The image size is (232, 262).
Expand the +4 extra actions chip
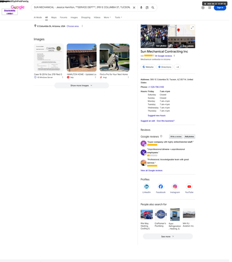177,67
